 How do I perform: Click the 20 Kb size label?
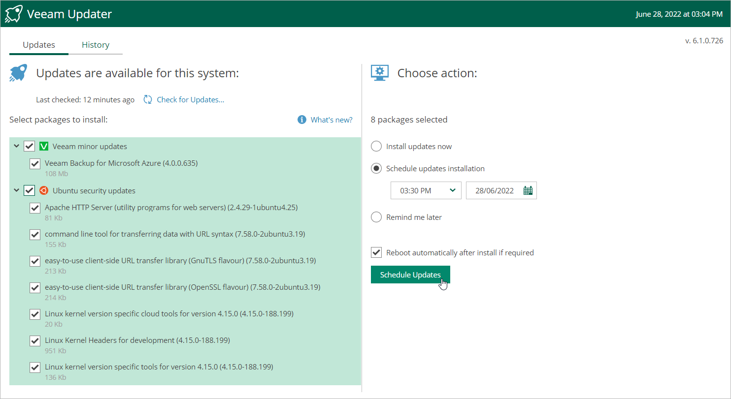[54, 324]
